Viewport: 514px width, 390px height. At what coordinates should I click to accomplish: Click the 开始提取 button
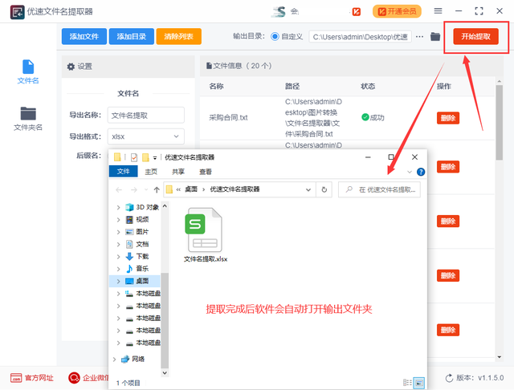tap(476, 36)
